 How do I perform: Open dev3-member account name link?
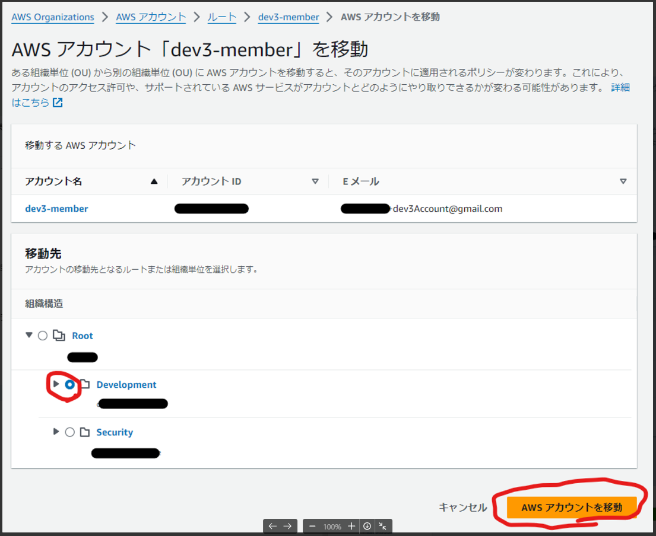[x=56, y=209]
